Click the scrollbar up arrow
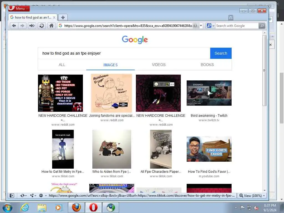The height and width of the screenshot is (213, 284). pos(265,33)
